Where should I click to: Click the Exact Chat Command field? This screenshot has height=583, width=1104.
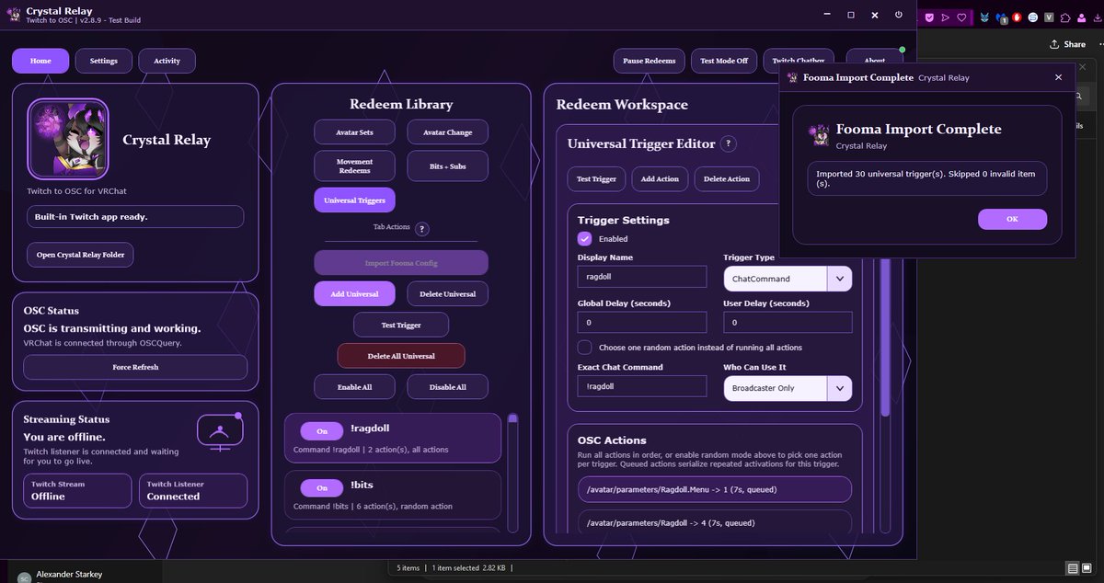tap(642, 387)
